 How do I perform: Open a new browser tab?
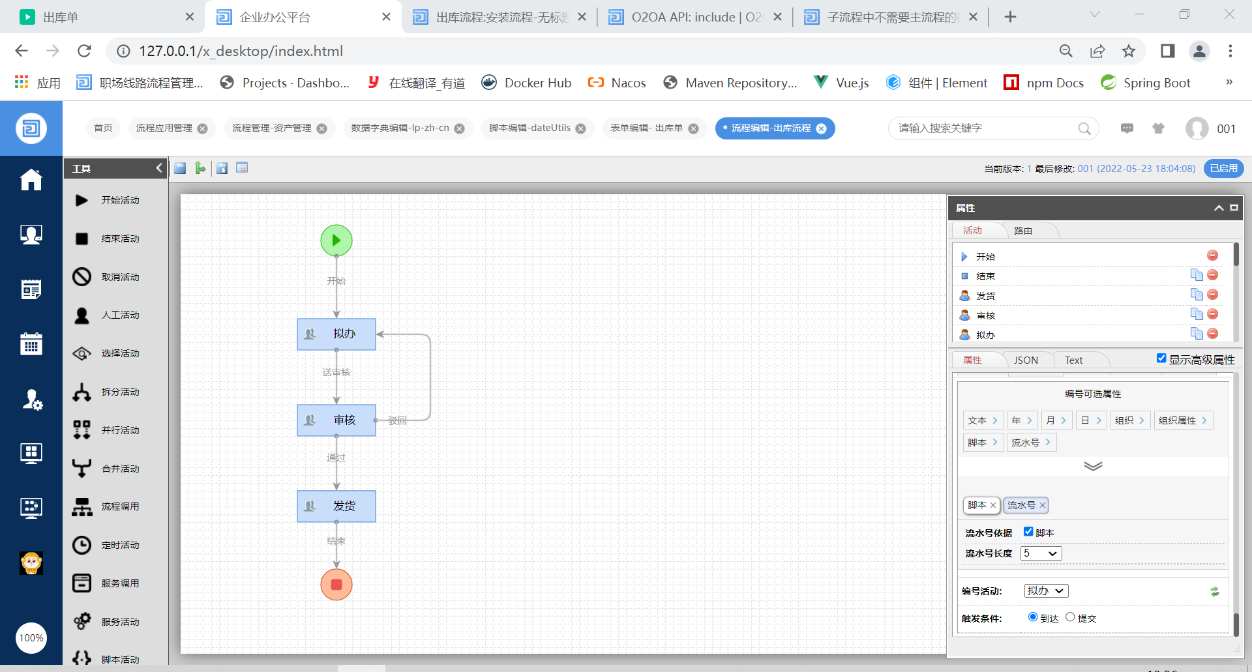coord(1010,17)
